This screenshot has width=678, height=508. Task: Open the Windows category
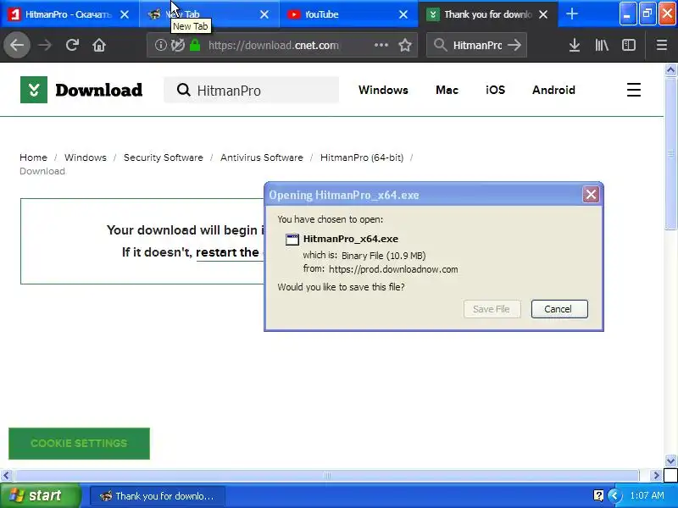(x=383, y=90)
